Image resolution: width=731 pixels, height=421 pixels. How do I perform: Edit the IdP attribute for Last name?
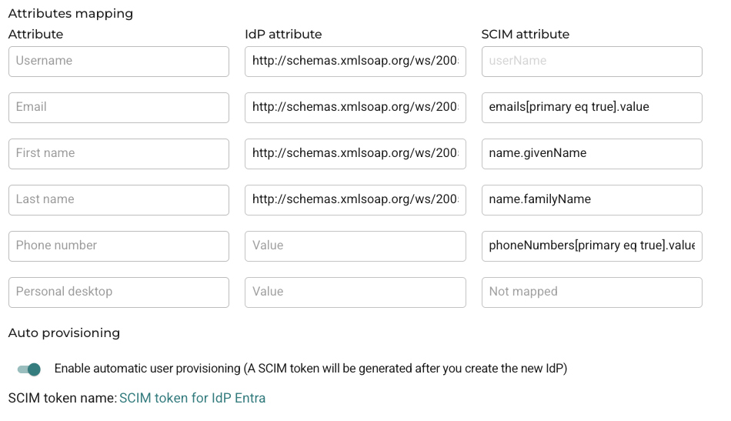pyautogui.click(x=355, y=200)
